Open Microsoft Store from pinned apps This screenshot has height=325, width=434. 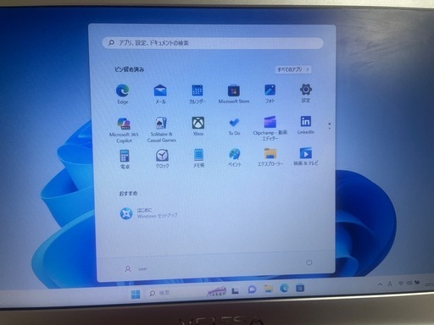[234, 94]
